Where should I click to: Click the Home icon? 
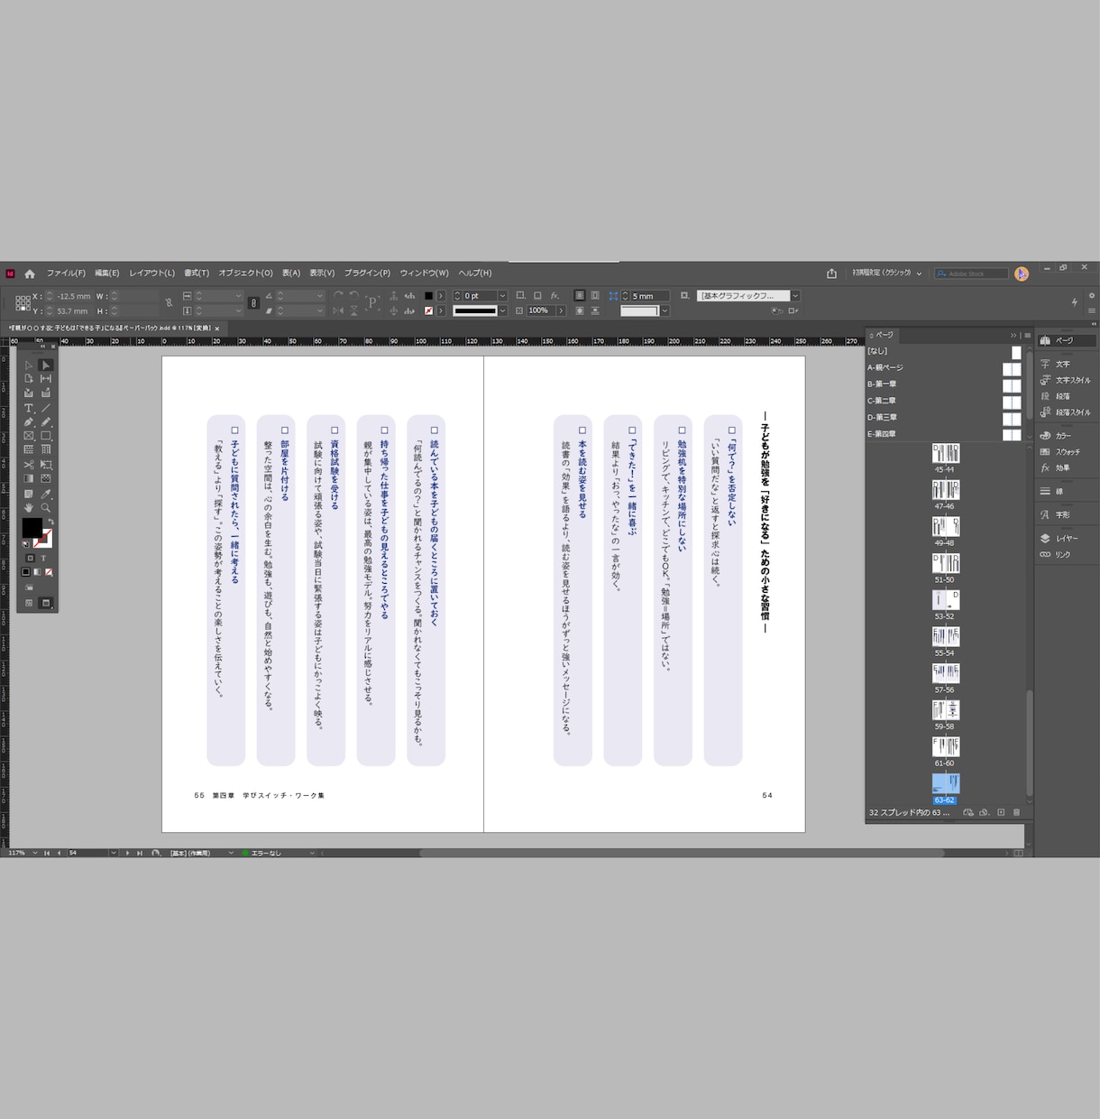click(30, 273)
